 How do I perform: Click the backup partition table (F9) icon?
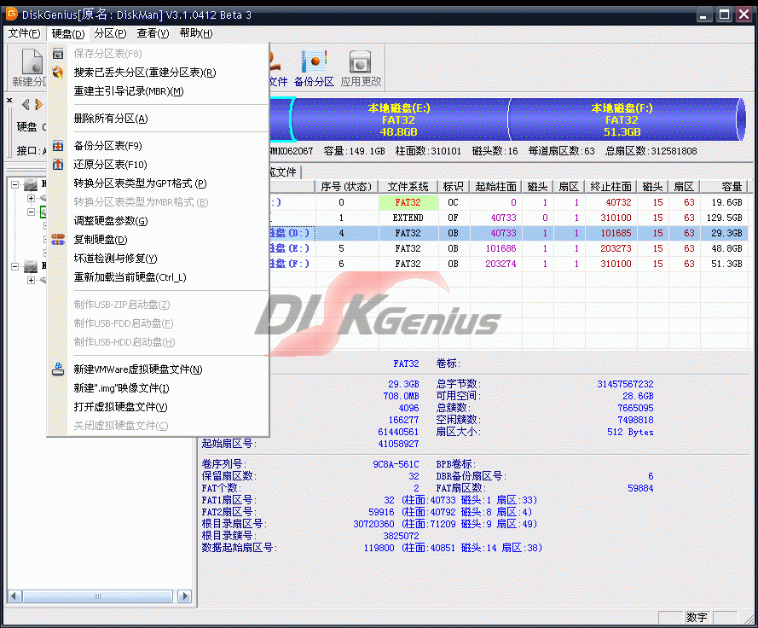pyautogui.click(x=58, y=146)
